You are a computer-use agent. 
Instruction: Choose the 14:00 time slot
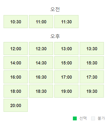pos(16,63)
